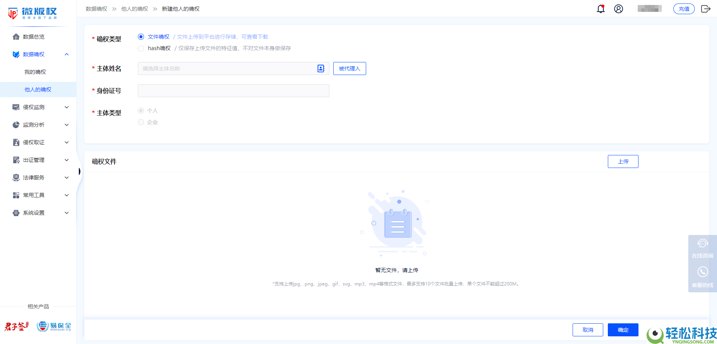This screenshot has height=344, width=717.
Task: Open the 君子签 product logo
Action: click(16, 326)
